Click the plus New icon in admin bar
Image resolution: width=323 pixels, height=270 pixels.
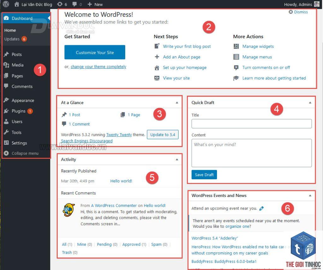click(90, 4)
